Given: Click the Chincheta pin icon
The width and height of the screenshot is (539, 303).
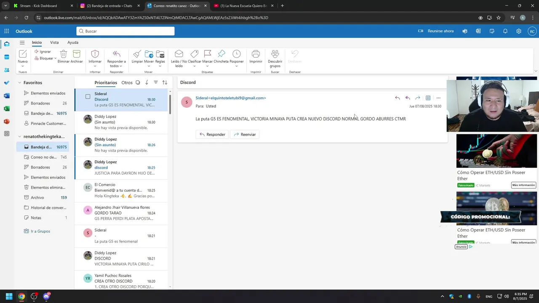Looking at the screenshot, I should (x=221, y=54).
